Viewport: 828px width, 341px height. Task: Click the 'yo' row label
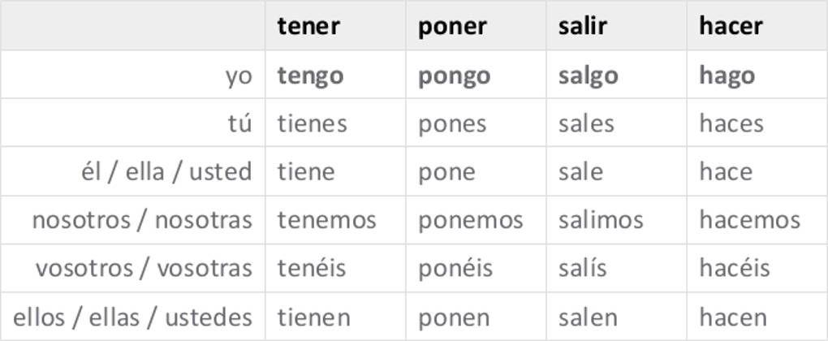coord(239,76)
